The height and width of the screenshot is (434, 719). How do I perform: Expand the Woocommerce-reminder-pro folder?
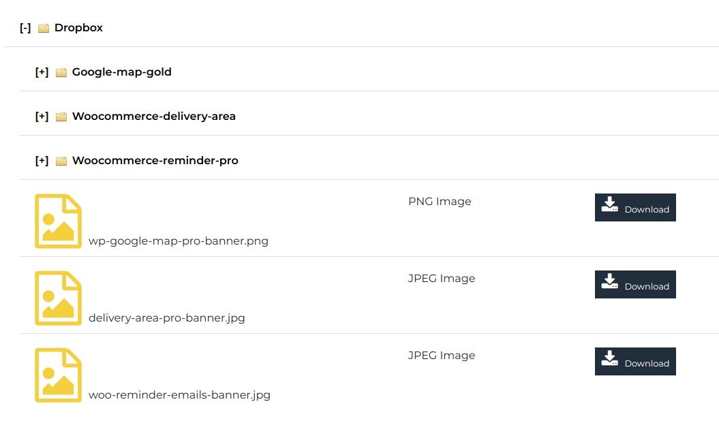tap(42, 160)
